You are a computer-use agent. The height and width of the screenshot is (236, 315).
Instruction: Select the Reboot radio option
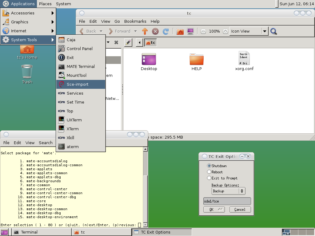[209, 172]
